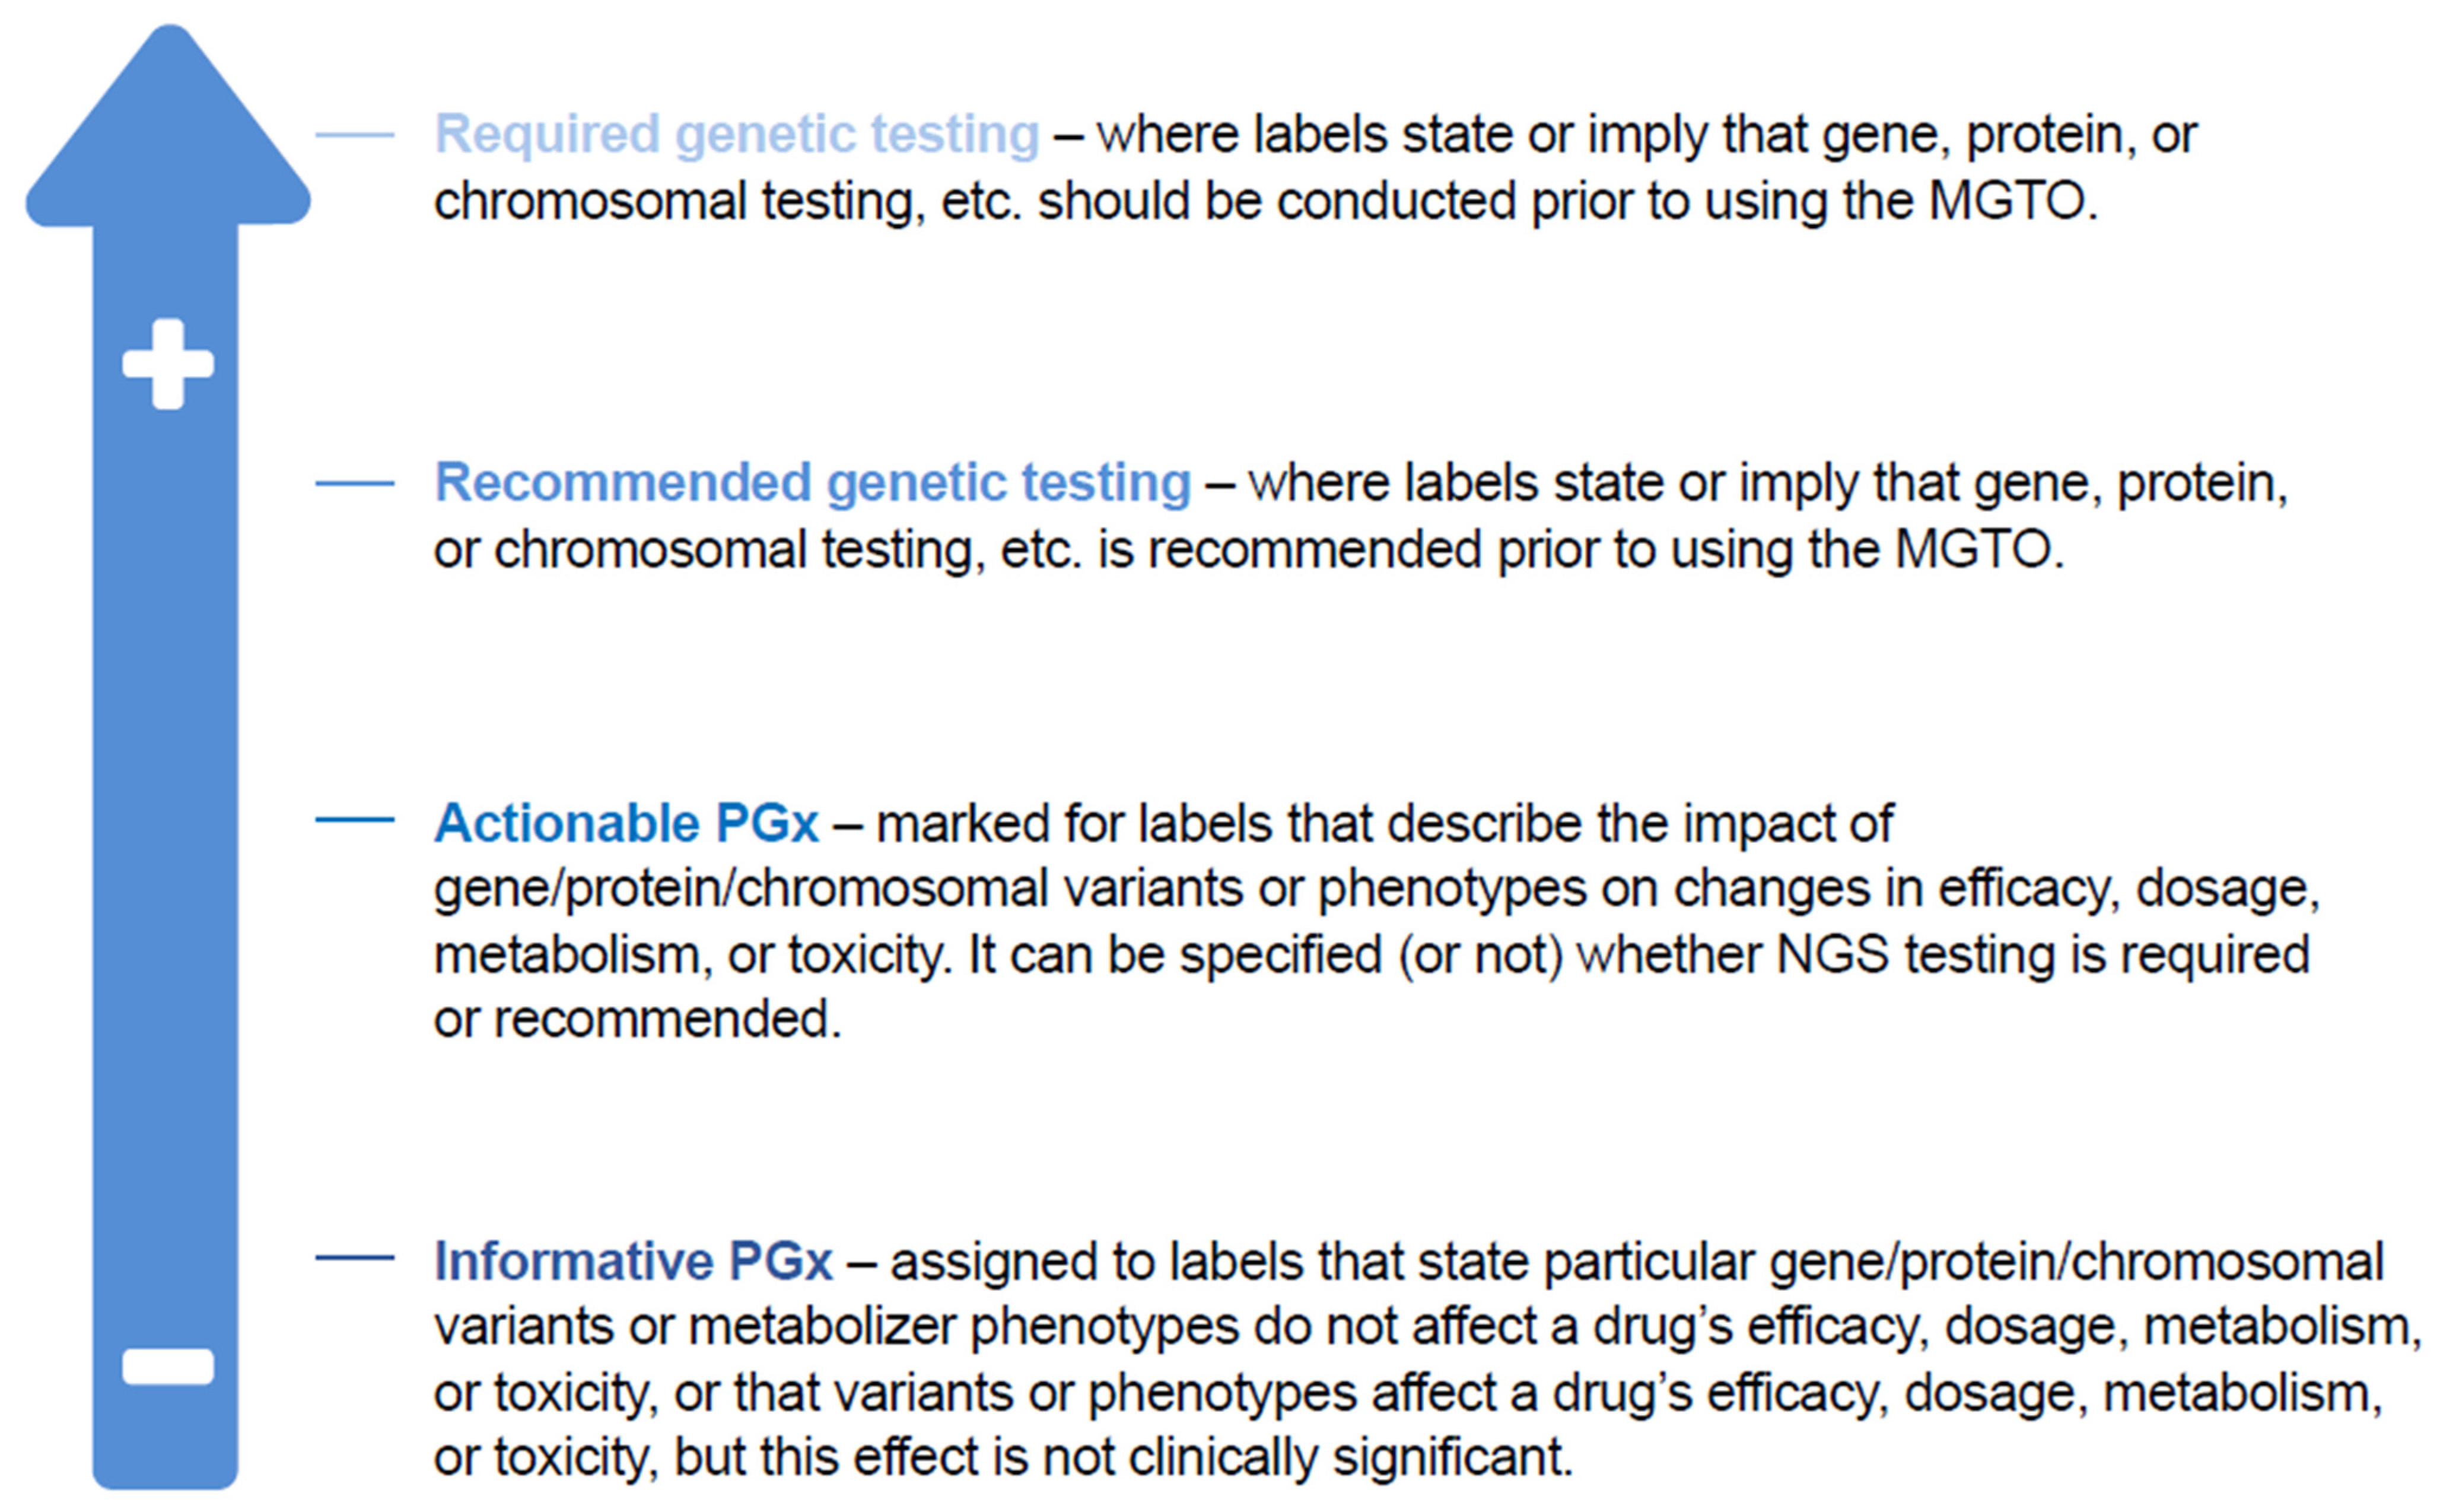Click the 'Informative PGx' heading
This screenshot has height=1512, width=2440.
click(633, 1261)
